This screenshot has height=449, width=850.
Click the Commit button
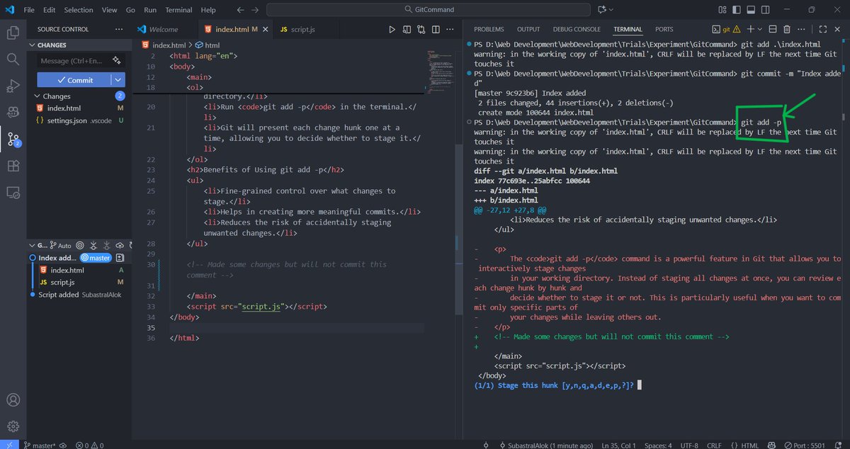point(74,80)
